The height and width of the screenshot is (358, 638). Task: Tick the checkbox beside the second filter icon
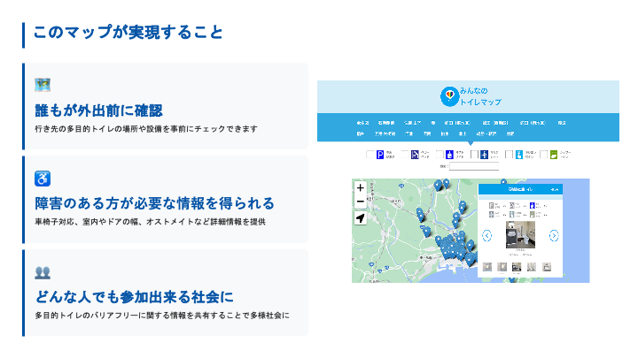tap(404, 155)
